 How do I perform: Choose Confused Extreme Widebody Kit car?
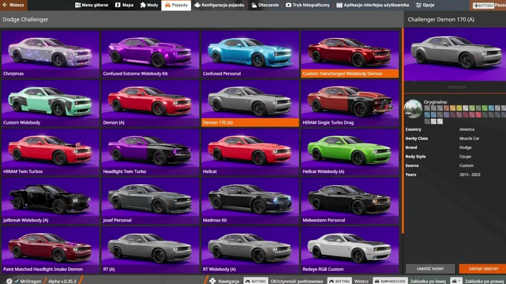point(150,54)
